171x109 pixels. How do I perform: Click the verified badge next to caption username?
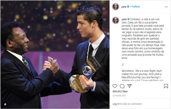pos(129,19)
